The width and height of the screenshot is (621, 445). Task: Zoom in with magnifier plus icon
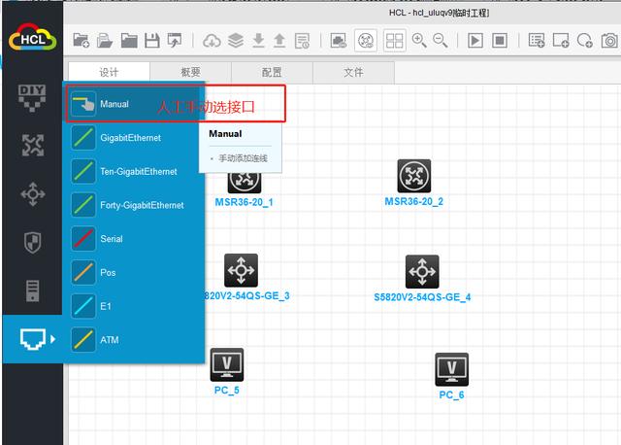[x=419, y=41]
